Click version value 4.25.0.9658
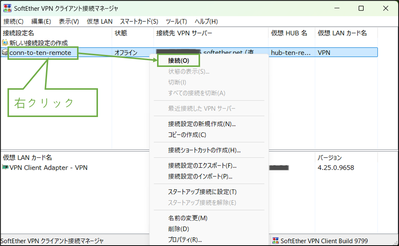399x246 pixels. point(336,167)
